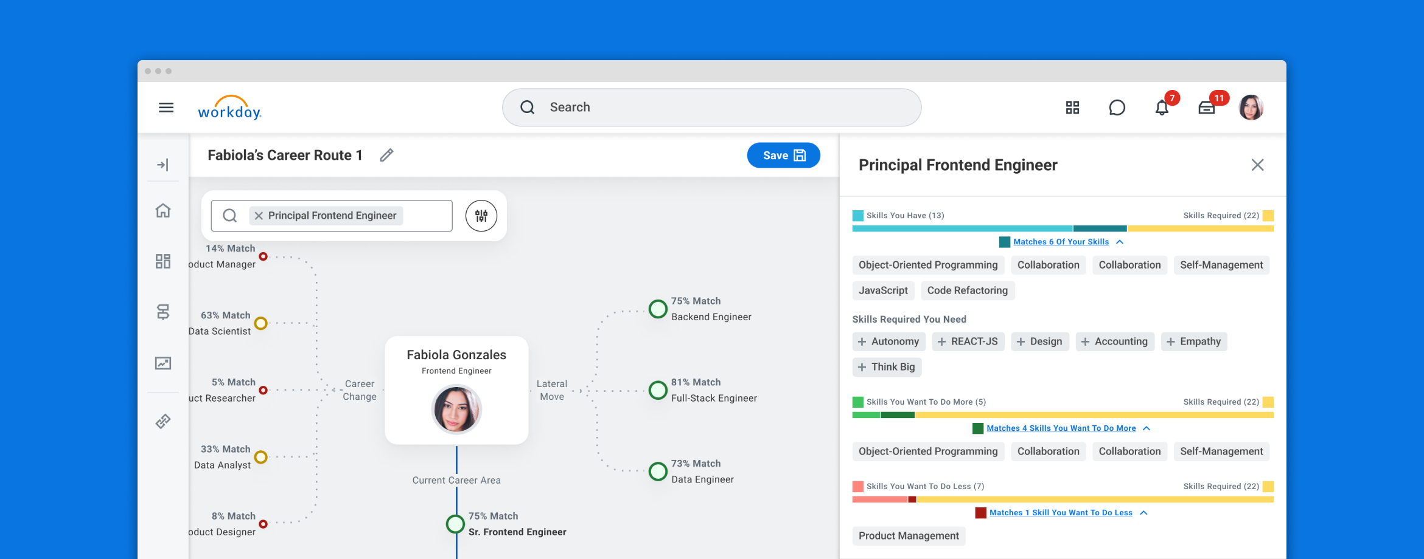Add the Think Big skill

pos(887,367)
